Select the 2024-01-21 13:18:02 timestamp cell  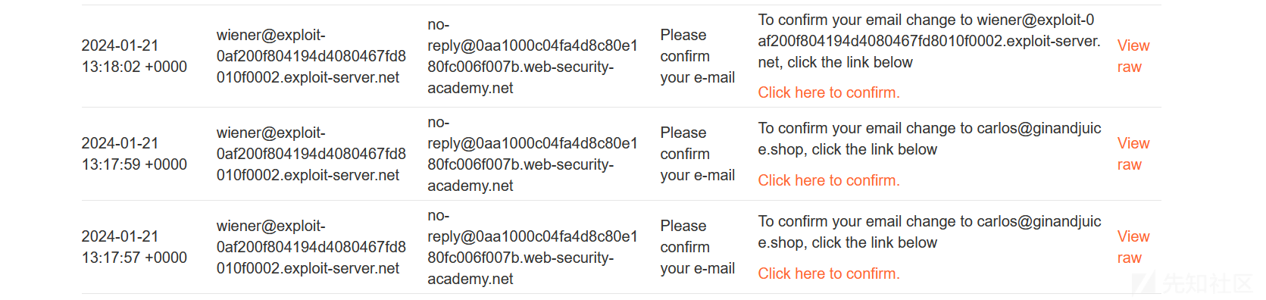(x=134, y=56)
